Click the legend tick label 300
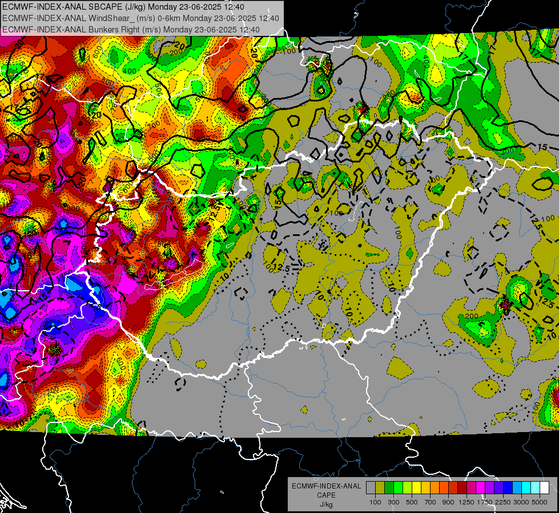This screenshot has height=513, width=559. [x=393, y=502]
